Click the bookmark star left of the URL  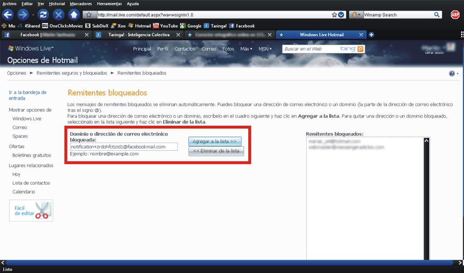point(89,15)
